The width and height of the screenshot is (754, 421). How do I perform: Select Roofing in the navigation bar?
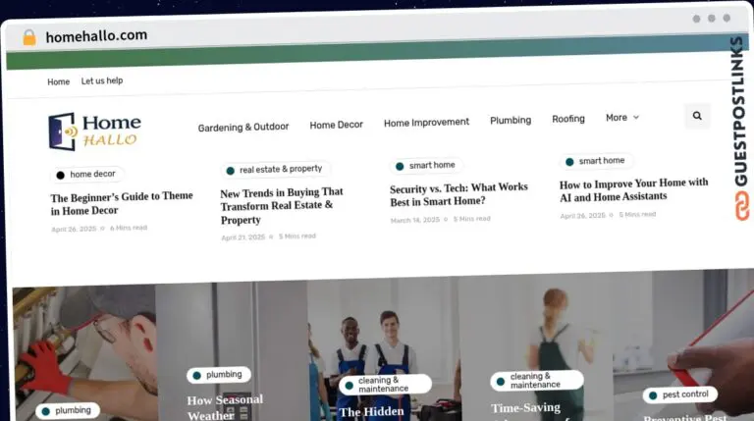(x=568, y=119)
